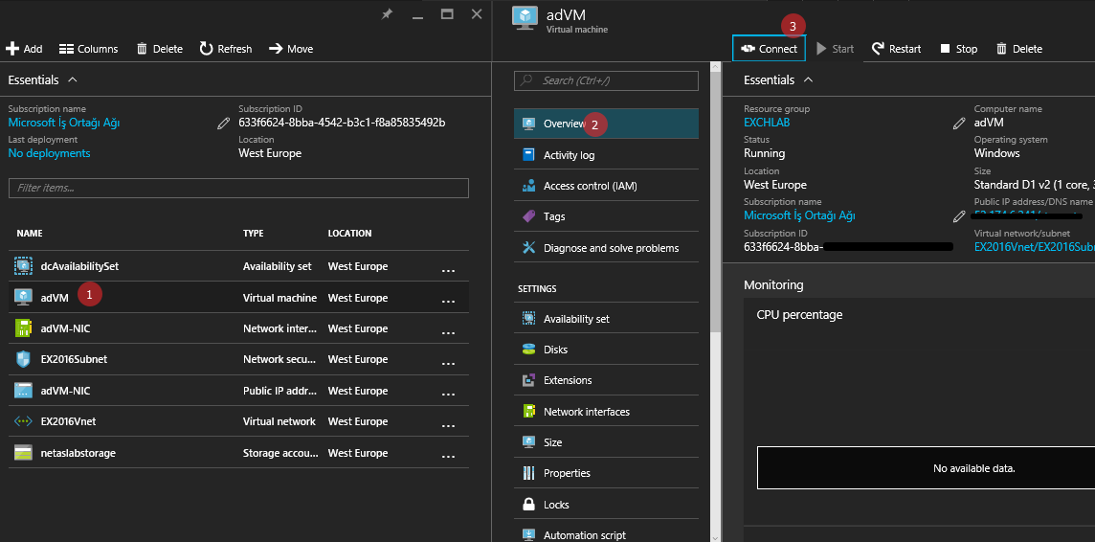Click the Connect button for adVM
Viewport: 1095px width, 542px height.
point(769,49)
